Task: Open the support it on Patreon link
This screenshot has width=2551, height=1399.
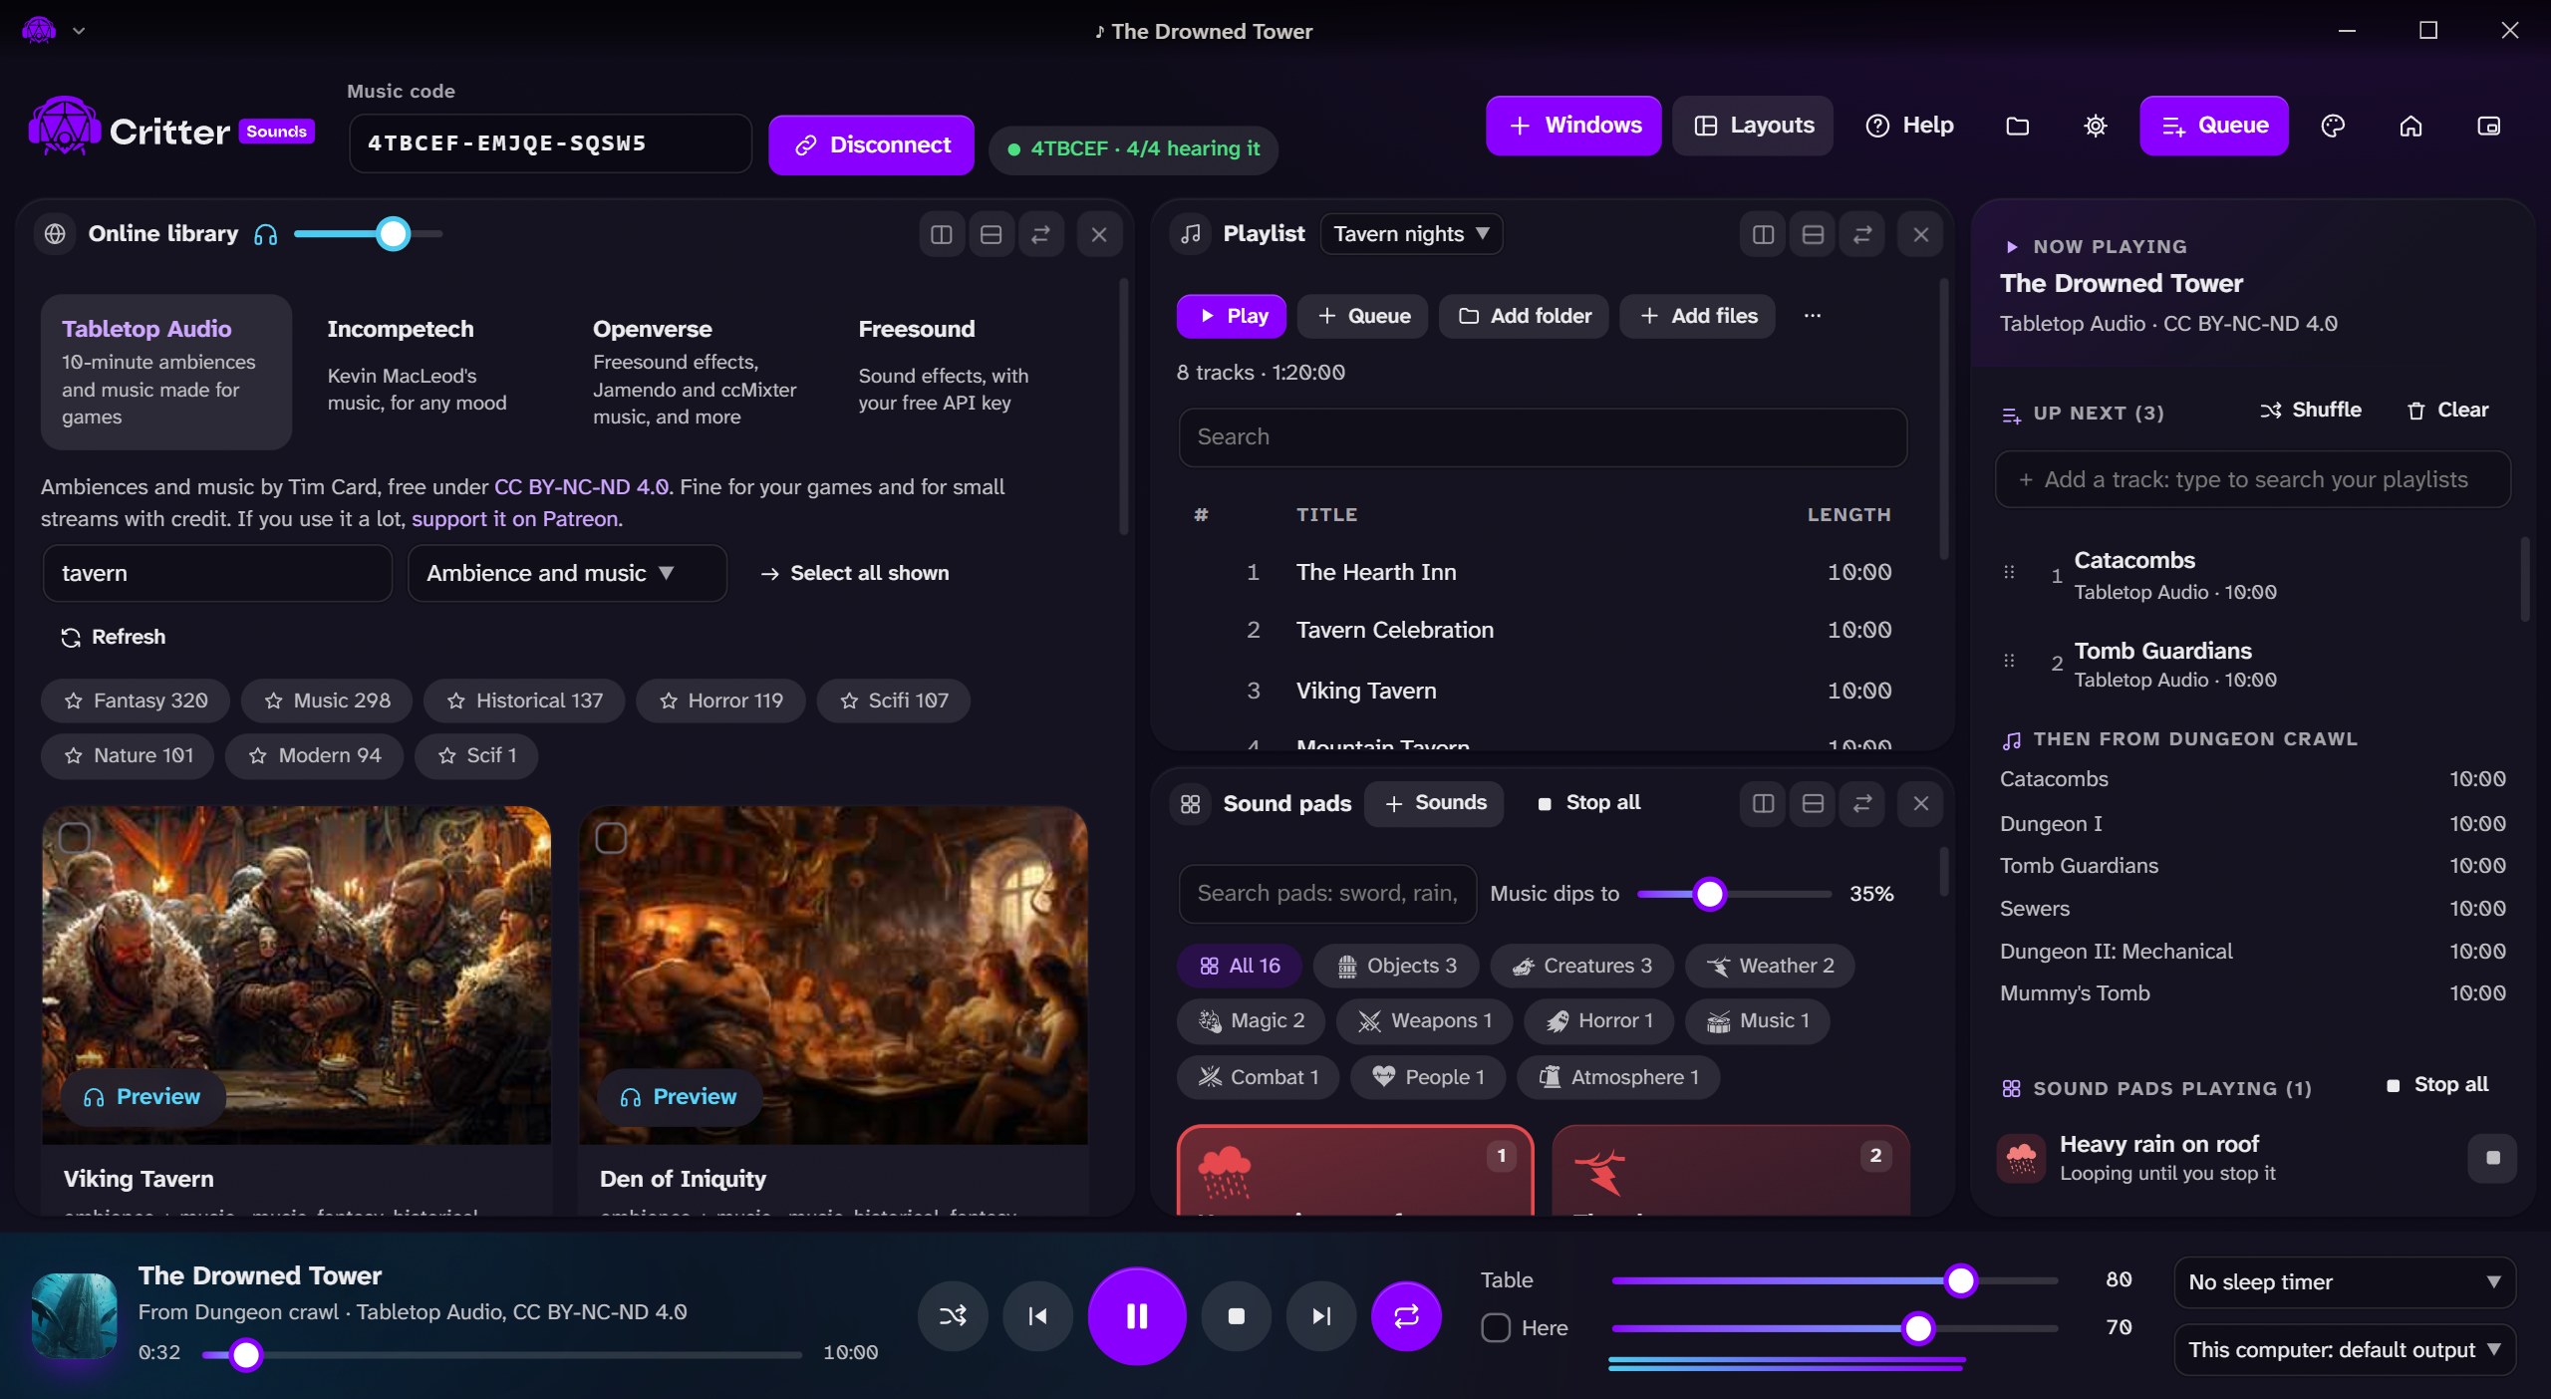Action: click(x=515, y=519)
